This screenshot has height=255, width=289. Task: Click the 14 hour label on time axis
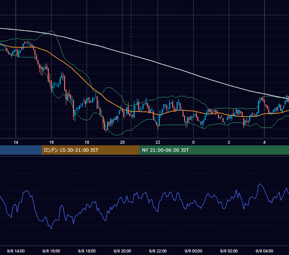click(16, 142)
